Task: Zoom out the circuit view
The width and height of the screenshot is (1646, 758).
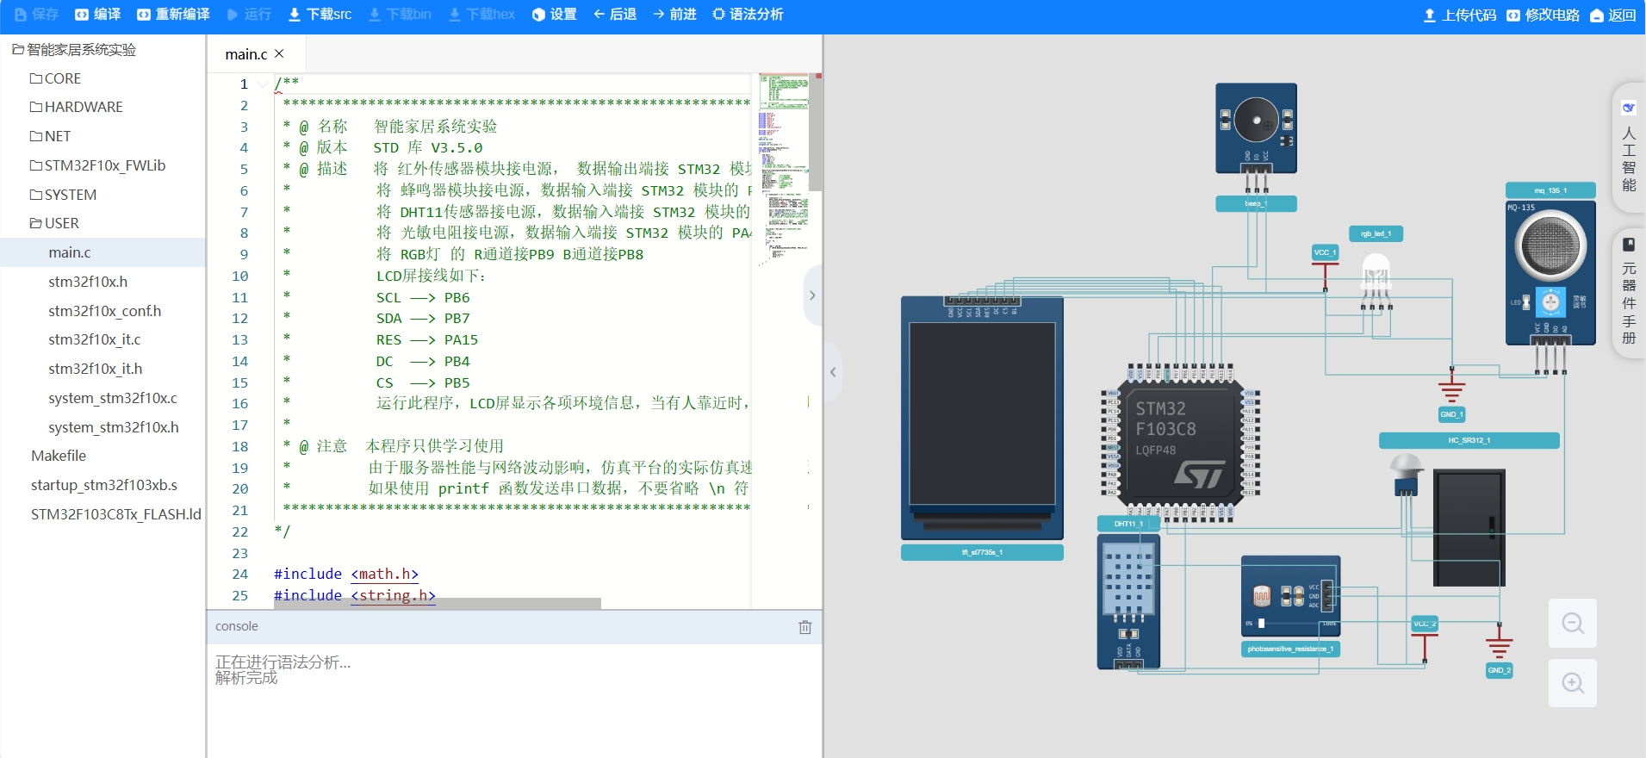Action: [x=1573, y=623]
